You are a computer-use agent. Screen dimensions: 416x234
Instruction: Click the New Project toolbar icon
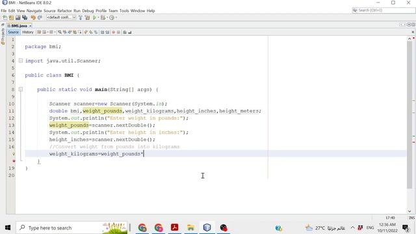[x=11, y=18]
